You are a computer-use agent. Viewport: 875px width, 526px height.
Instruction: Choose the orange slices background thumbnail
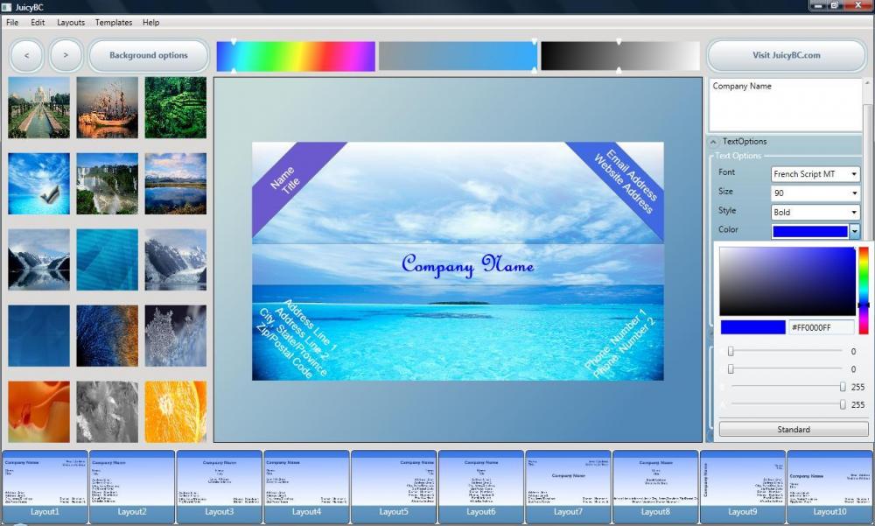[177, 409]
